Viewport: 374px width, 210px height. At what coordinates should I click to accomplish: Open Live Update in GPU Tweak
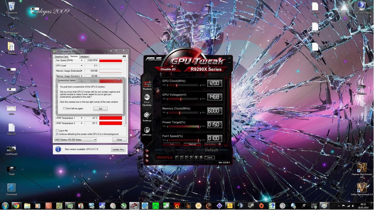click(x=147, y=100)
